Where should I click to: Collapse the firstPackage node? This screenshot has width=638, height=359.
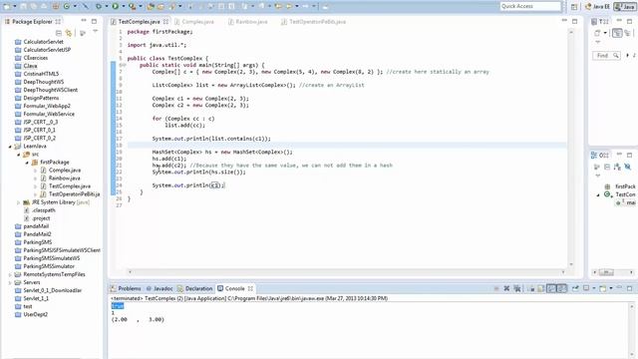pyautogui.click(x=27, y=162)
